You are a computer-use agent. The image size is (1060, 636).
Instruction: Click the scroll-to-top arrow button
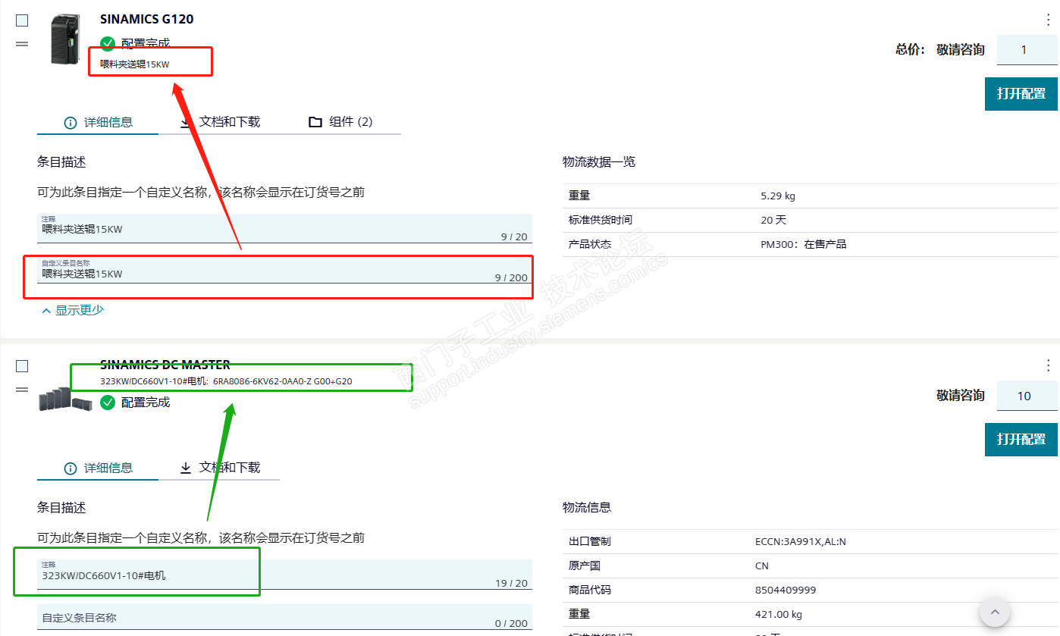tap(995, 611)
